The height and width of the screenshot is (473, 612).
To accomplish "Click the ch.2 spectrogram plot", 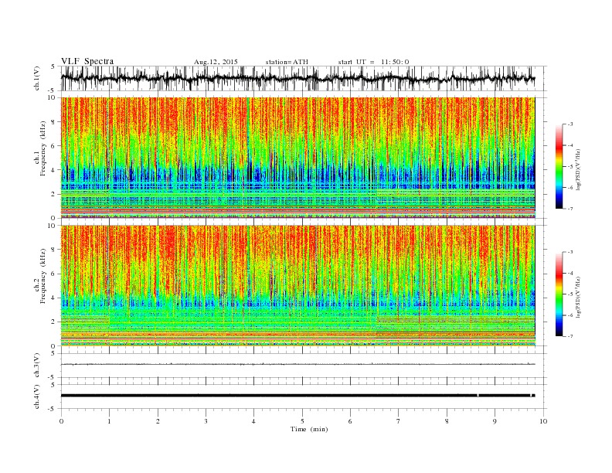I will [x=297, y=286].
